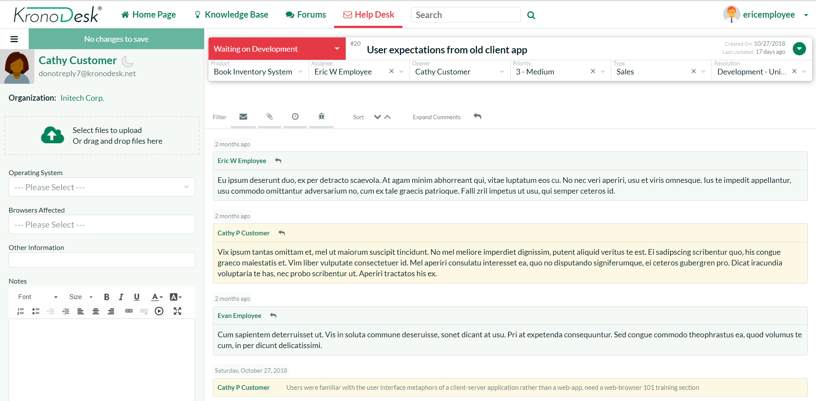Image resolution: width=816 pixels, height=401 pixels.
Task: Click the fullscreen expand icon in Notes editor
Action: (177, 311)
